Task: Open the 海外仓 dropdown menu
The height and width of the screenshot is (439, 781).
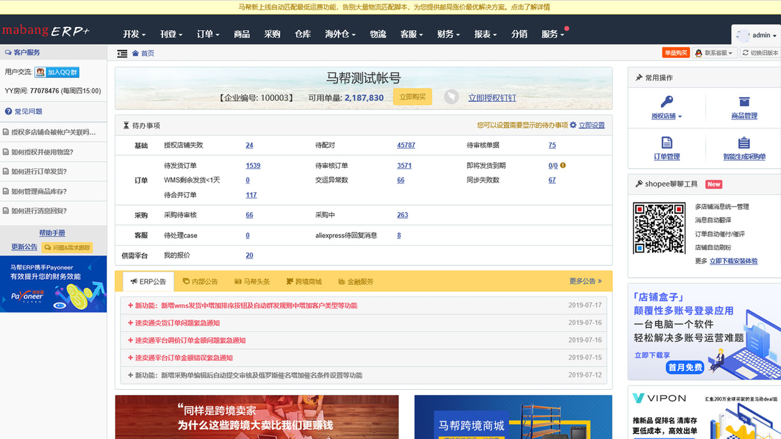Action: coord(340,34)
